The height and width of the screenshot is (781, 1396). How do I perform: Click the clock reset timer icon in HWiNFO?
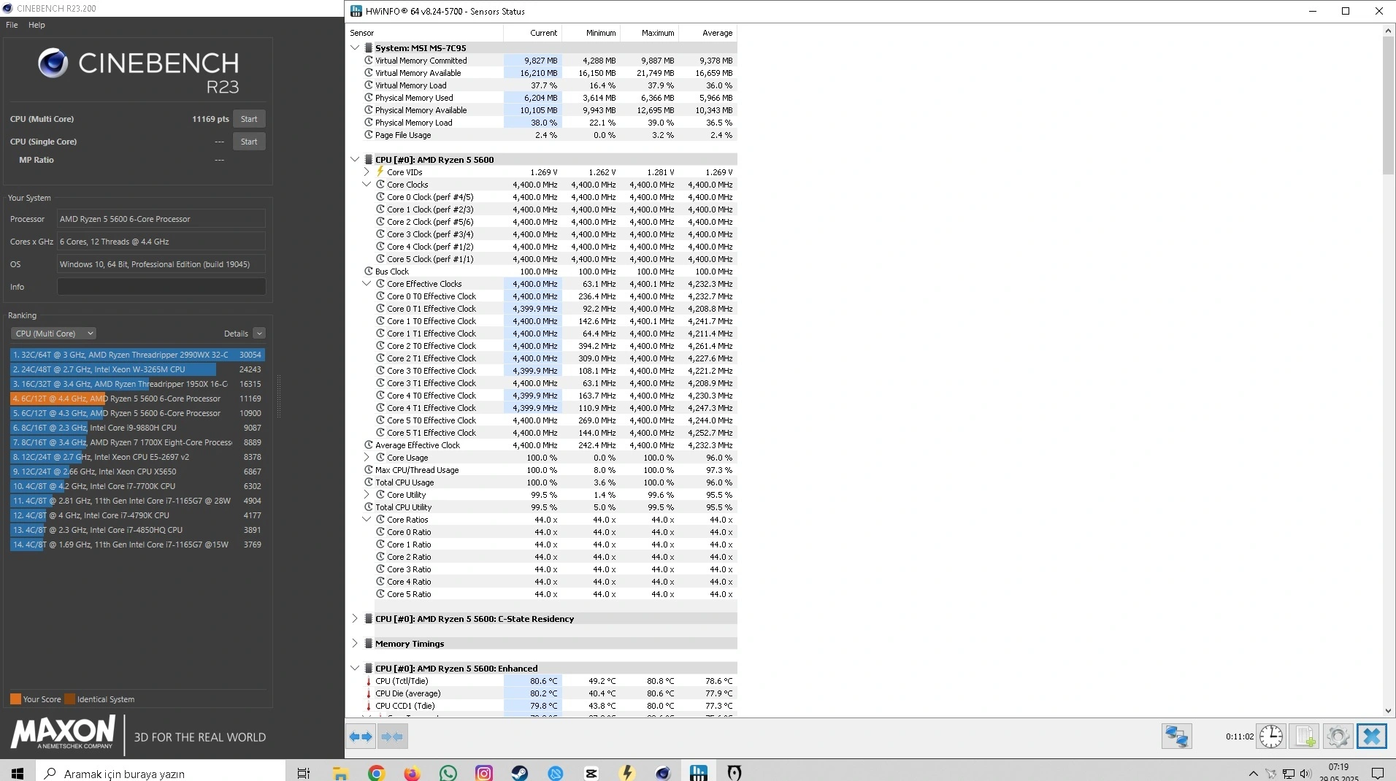click(1271, 736)
